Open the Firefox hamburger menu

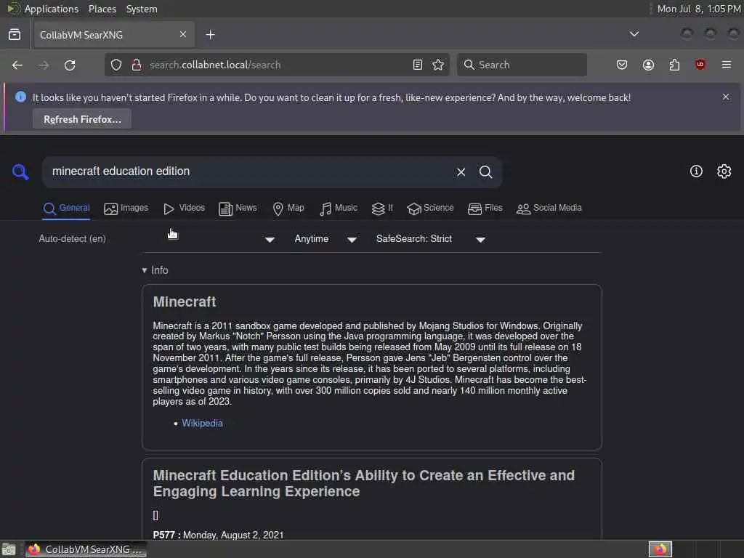coord(727,65)
